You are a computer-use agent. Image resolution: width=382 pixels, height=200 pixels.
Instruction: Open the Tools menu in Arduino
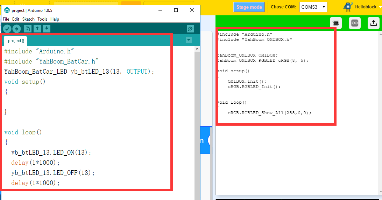[x=42, y=19]
